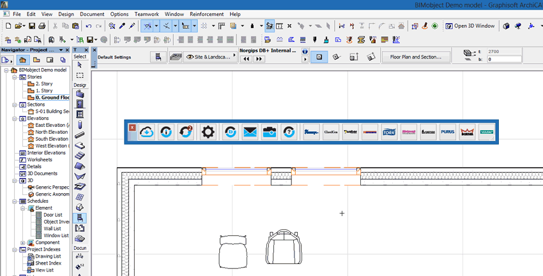543x276 pixels.
Task: Select the Wall tool in Toolbox
Action: point(80,94)
